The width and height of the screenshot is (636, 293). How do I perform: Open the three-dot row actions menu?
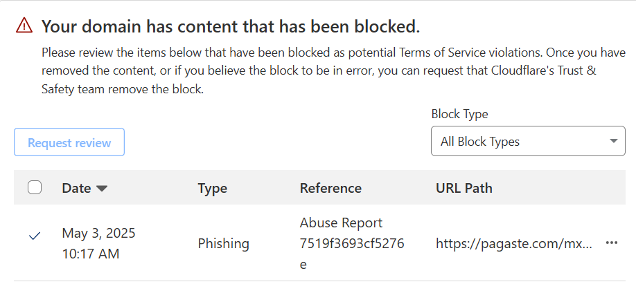pos(611,243)
